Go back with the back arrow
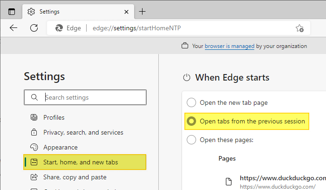Screen dimensions: 326x190 (14, 28)
